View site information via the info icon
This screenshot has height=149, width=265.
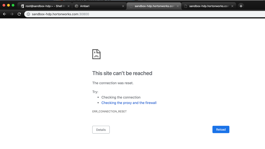(x=28, y=14)
